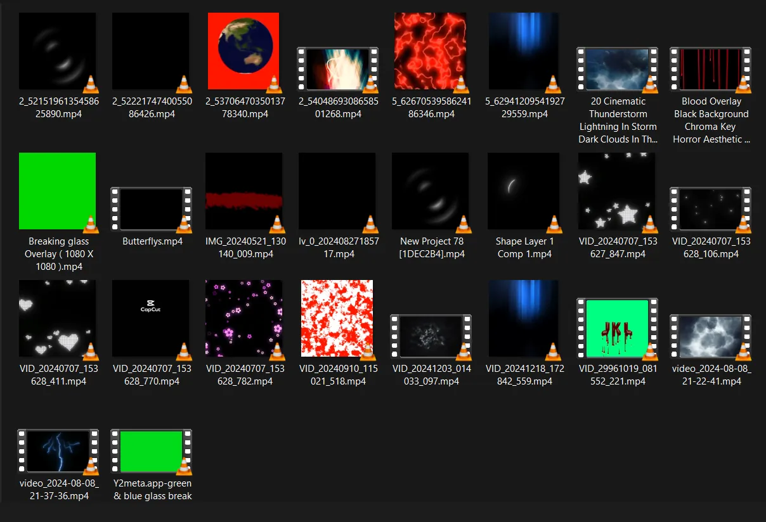Open the lightning video video_2024-08-08_21-37-36
This screenshot has width=766, height=522.
click(57, 451)
